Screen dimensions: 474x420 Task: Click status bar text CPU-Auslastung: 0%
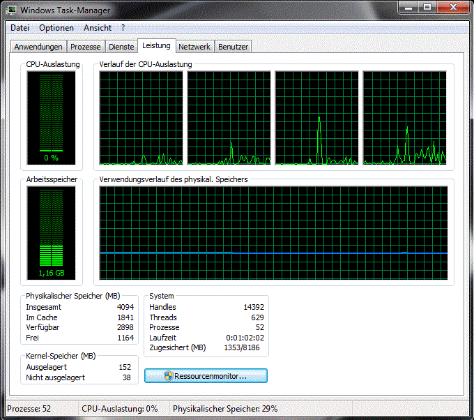(x=120, y=409)
